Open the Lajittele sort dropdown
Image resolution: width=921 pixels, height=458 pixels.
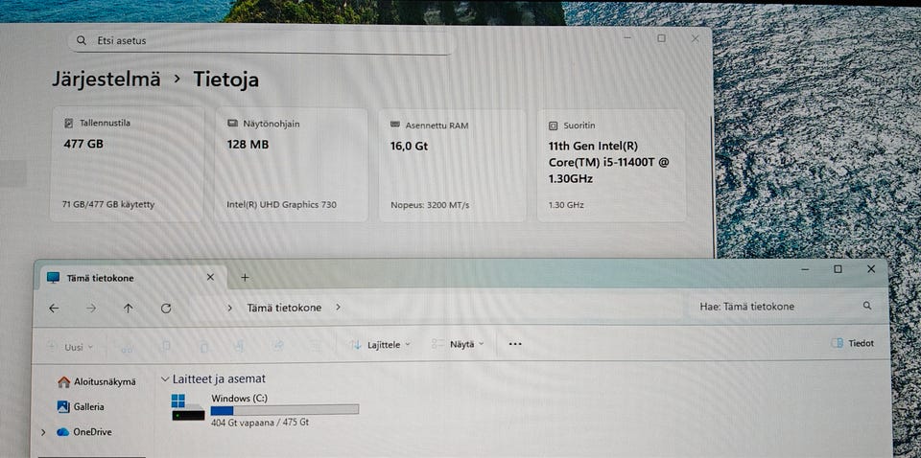(x=381, y=345)
